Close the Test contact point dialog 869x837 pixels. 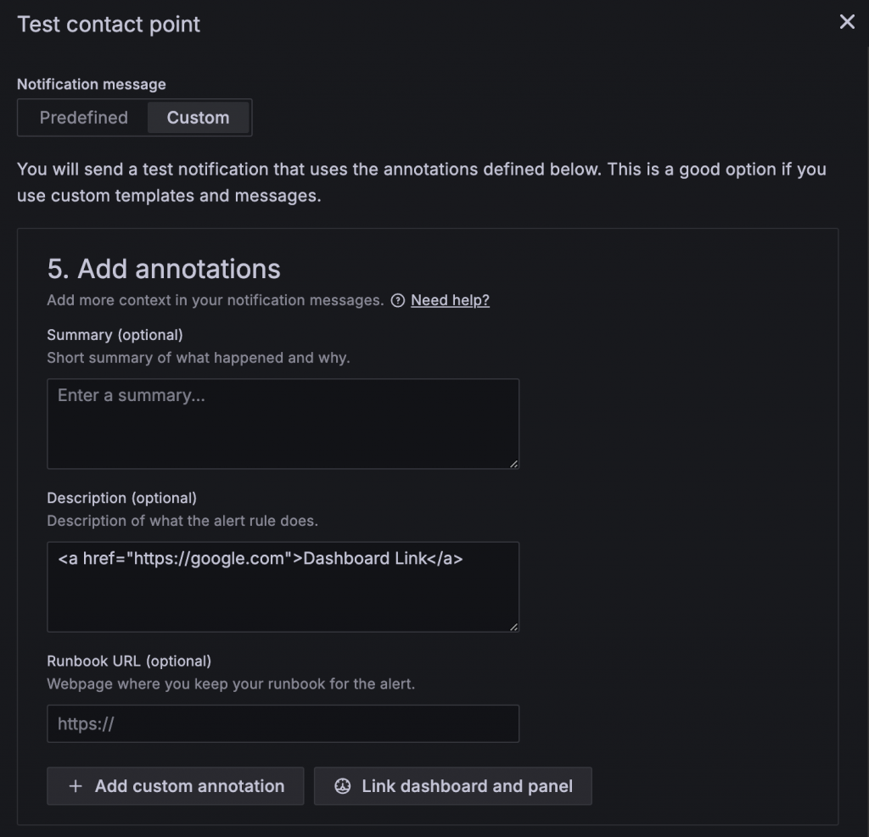tap(847, 22)
